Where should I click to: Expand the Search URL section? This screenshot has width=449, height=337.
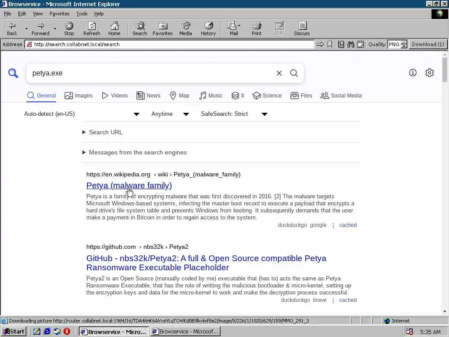click(x=103, y=133)
